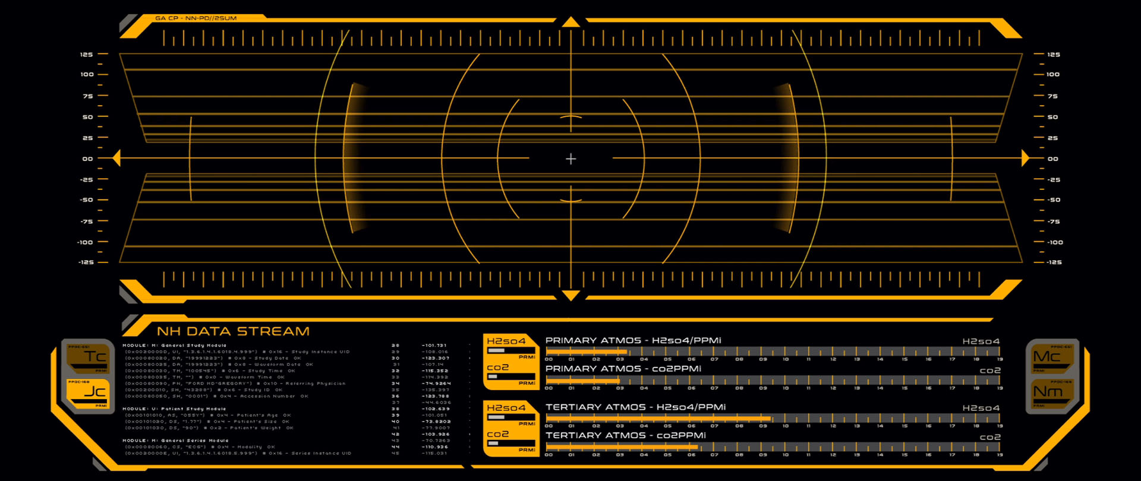Click the Mc module tile
Screen dimensions: 1141x481
click(1052, 357)
